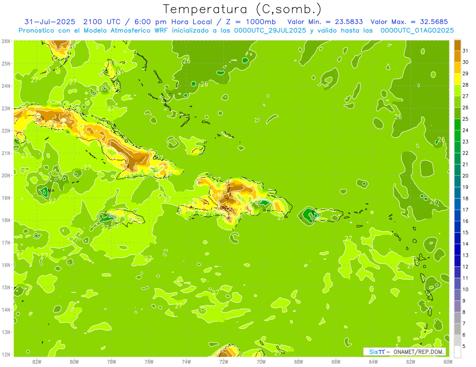Click the '25N' latitude axis label
Image resolution: width=476 pixels, height=367 pixels.
tap(6, 63)
